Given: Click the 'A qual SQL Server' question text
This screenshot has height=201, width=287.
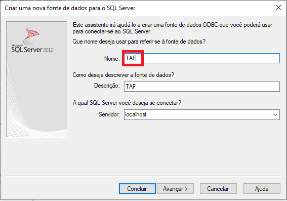Looking at the screenshot, I should (127, 103).
